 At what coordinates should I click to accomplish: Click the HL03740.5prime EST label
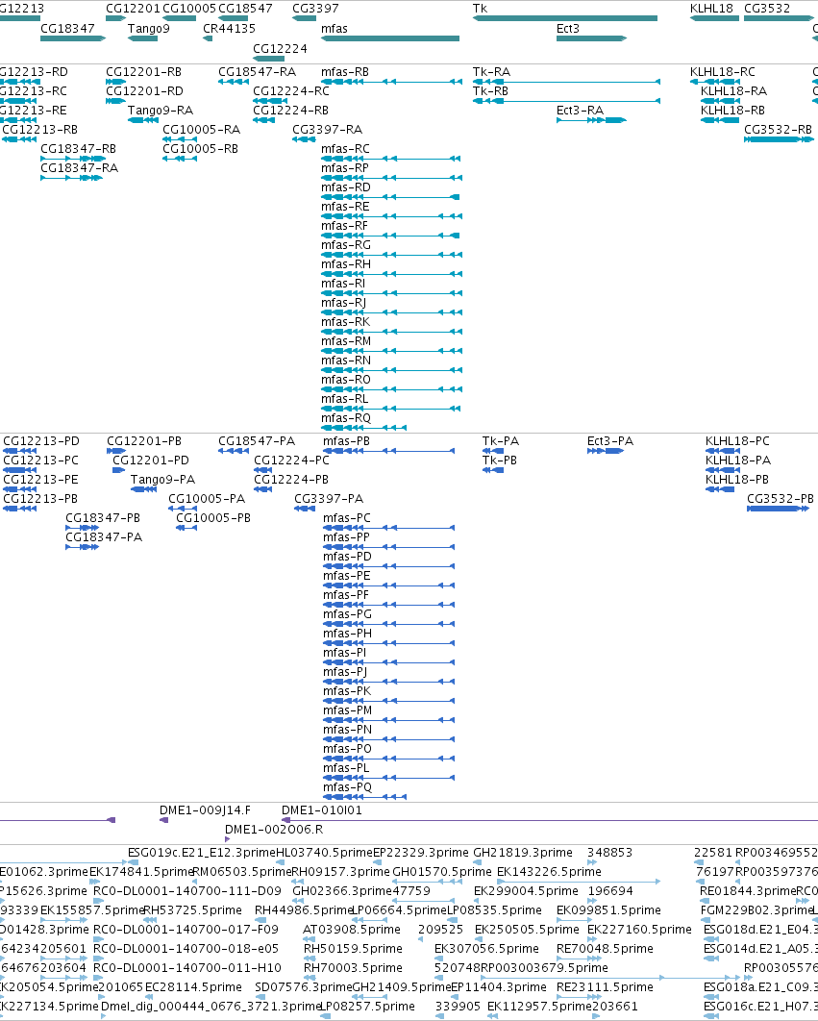tap(324, 853)
